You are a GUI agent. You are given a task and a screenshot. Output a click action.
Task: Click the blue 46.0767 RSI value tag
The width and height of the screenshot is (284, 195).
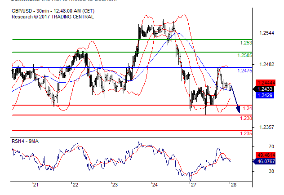point(264,161)
